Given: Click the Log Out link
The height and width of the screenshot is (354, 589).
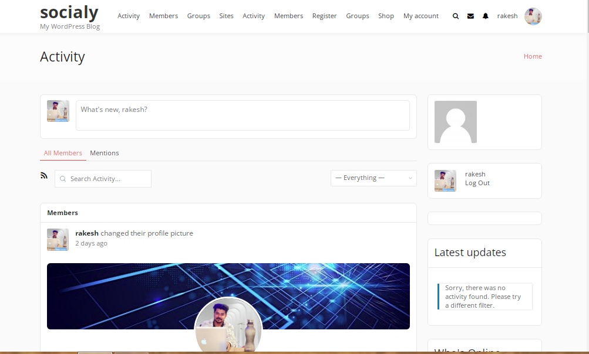Looking at the screenshot, I should (477, 183).
